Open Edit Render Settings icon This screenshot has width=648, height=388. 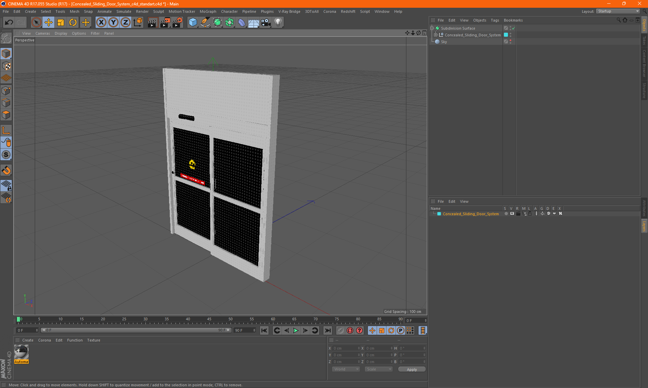click(x=178, y=22)
